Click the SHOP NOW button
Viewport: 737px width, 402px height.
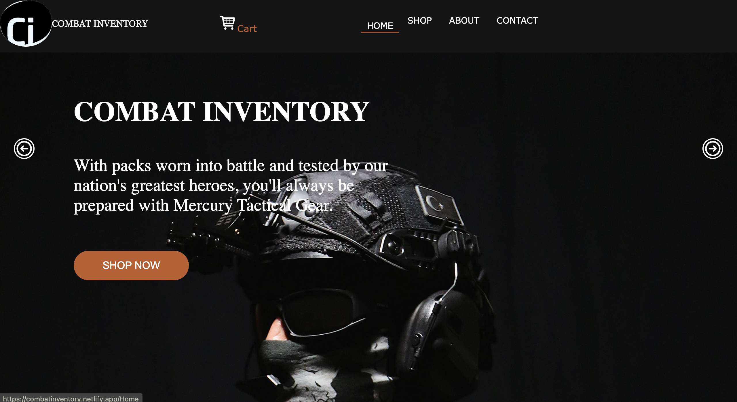[x=131, y=265]
